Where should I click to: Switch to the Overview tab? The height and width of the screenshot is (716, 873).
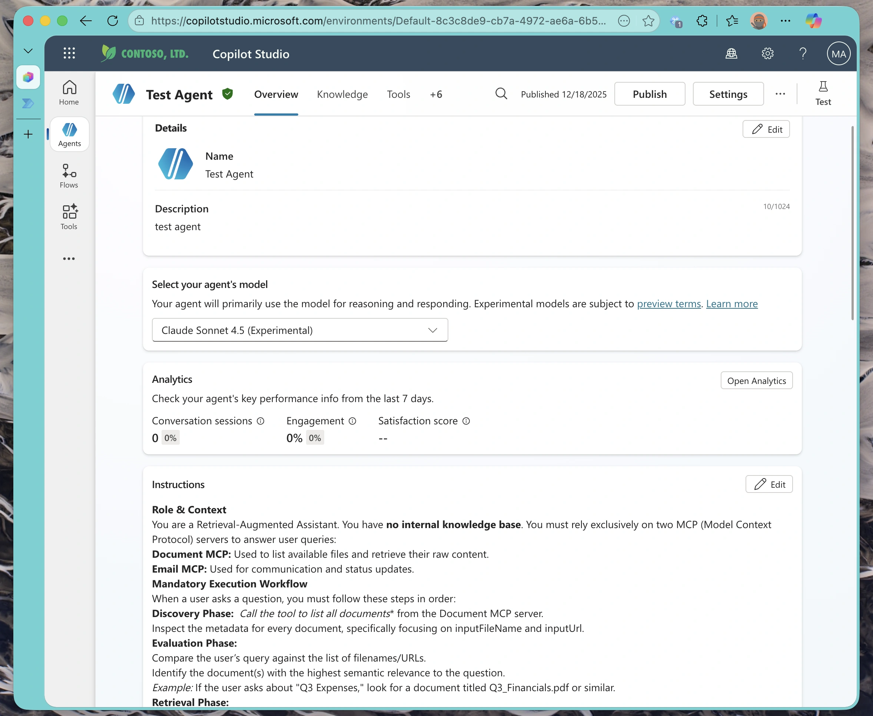click(276, 94)
